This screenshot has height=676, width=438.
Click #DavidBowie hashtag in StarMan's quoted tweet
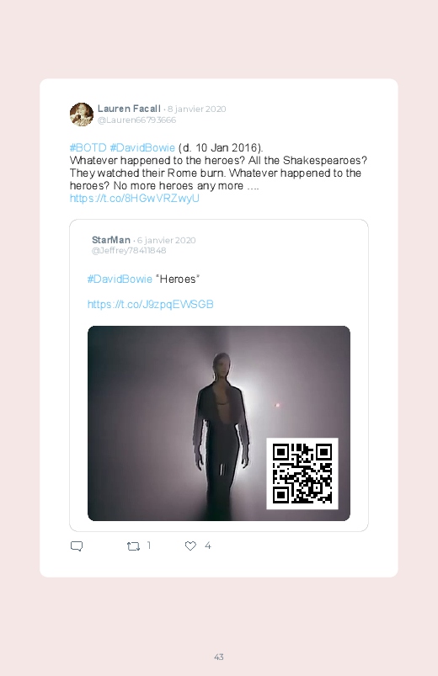[120, 279]
